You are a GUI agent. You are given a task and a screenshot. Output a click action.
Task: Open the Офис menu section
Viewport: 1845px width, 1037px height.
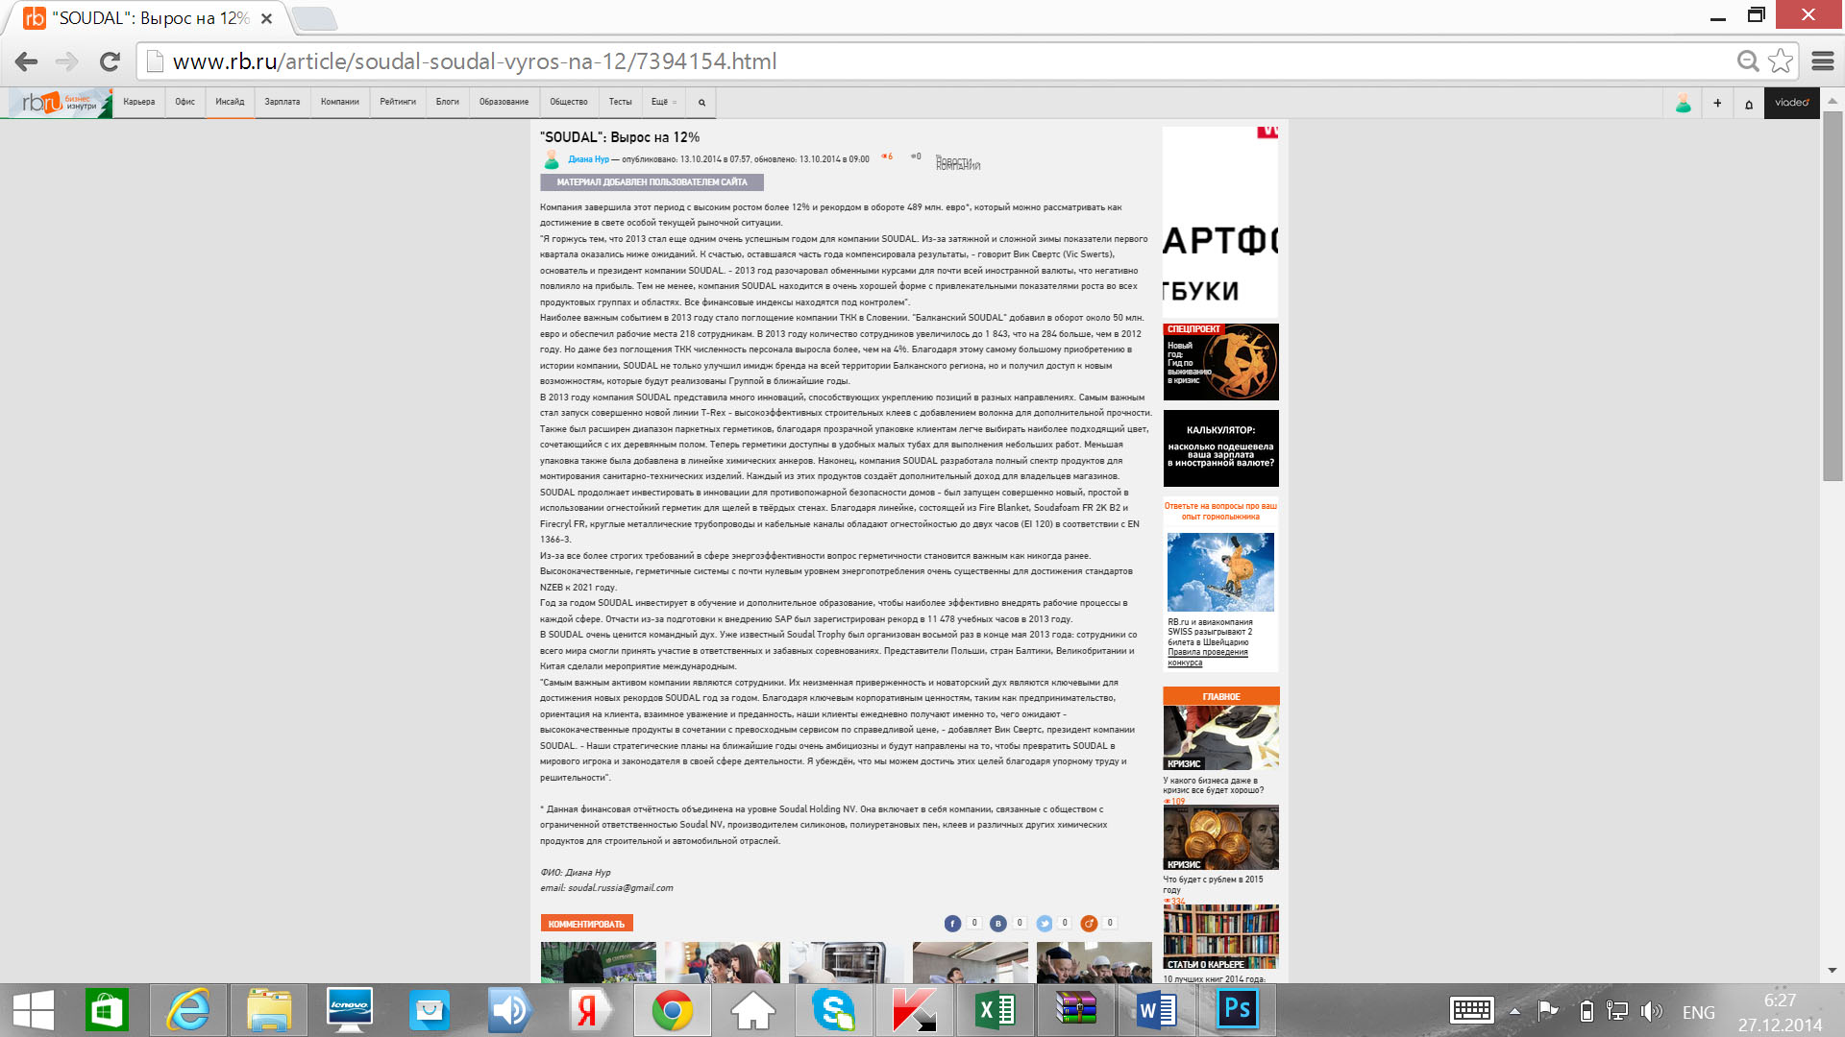[185, 102]
